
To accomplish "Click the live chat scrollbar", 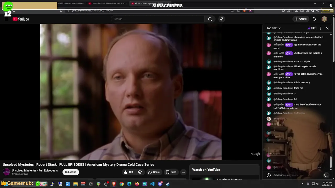I will pos(331,162).
